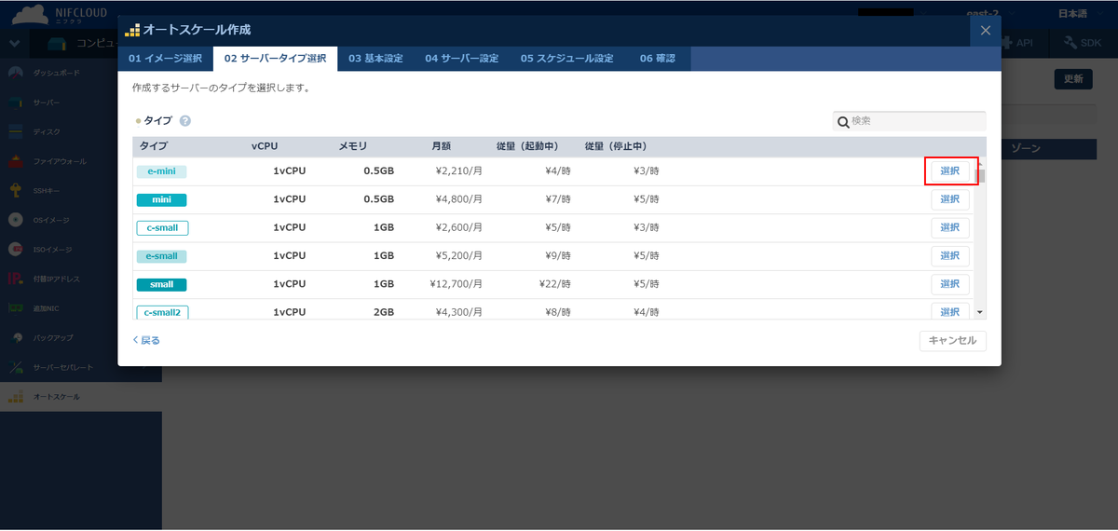Open the SDK wrench link
The height and width of the screenshot is (531, 1118).
(x=1082, y=43)
